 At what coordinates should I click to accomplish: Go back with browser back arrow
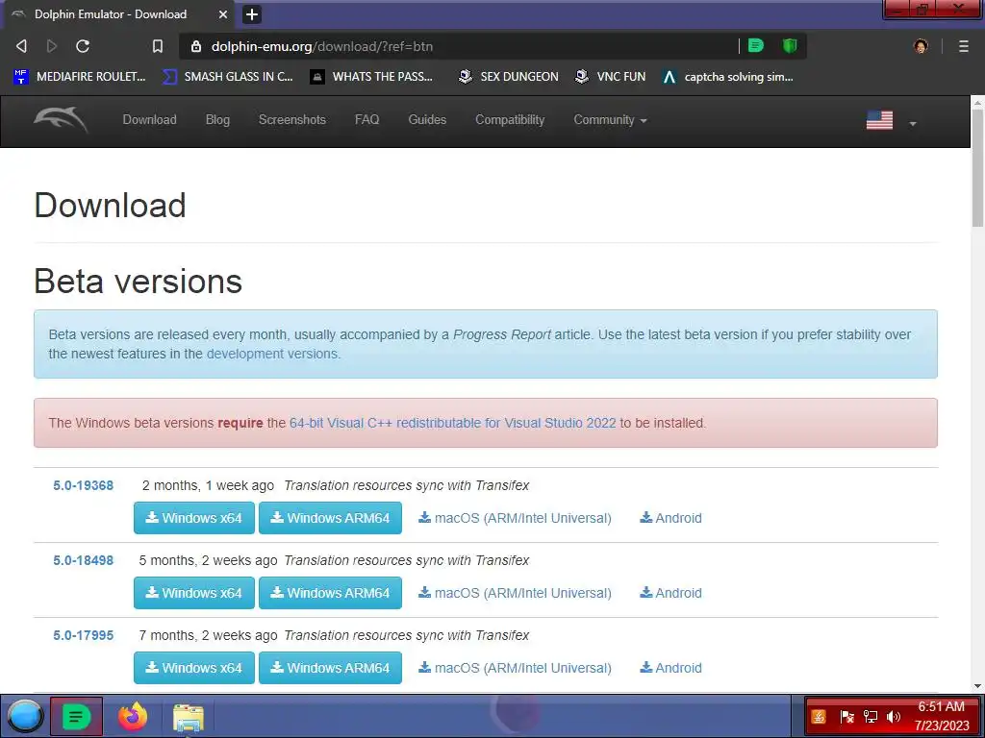coord(21,46)
